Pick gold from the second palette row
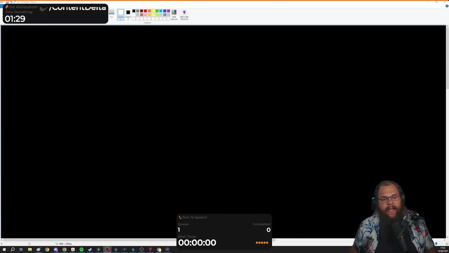The height and width of the screenshot is (253, 449). coord(149,15)
